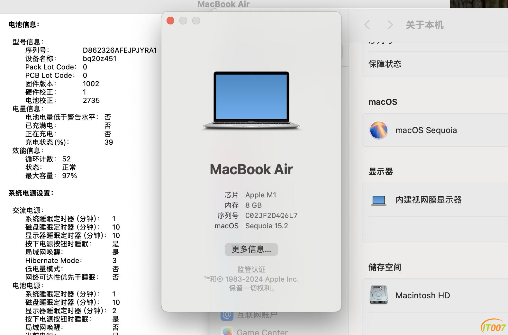
Task: Select the 充电状态 39 line
Action: point(69,142)
